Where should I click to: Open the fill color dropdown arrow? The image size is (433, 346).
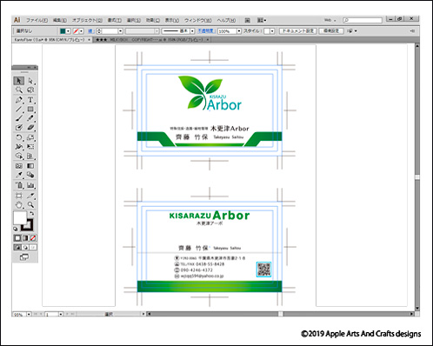coord(68,31)
